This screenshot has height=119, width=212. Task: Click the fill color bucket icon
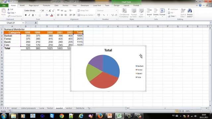pyautogui.click(x=47, y=15)
